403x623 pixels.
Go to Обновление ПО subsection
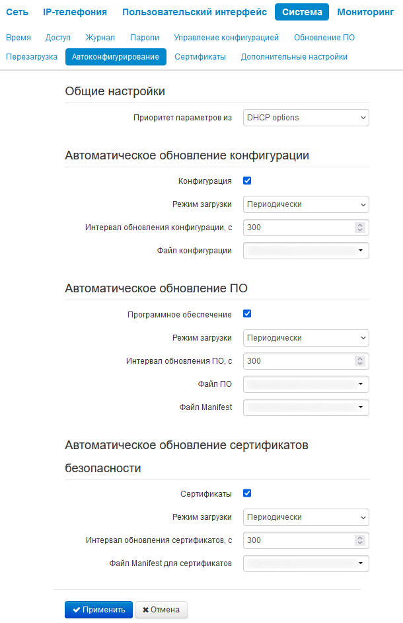click(324, 37)
